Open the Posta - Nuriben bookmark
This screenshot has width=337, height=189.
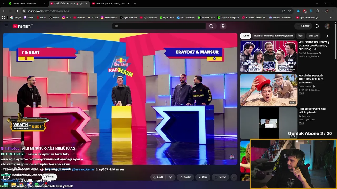coord(186,17)
